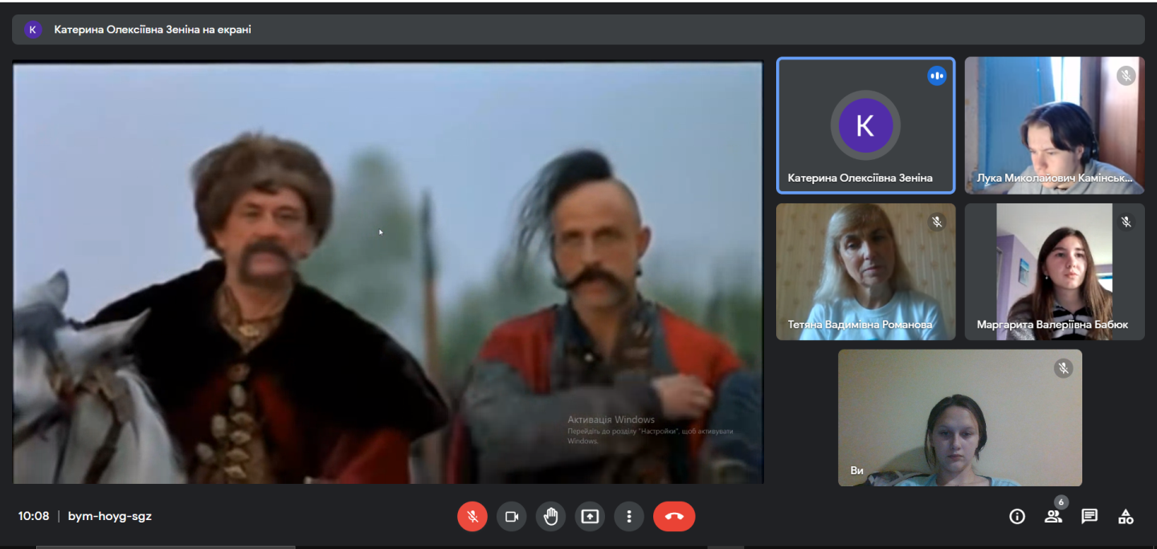Select Лука Миколайович video tile

click(1054, 125)
